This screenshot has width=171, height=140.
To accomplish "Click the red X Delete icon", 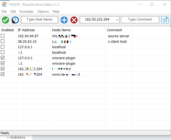I will click(74, 20).
